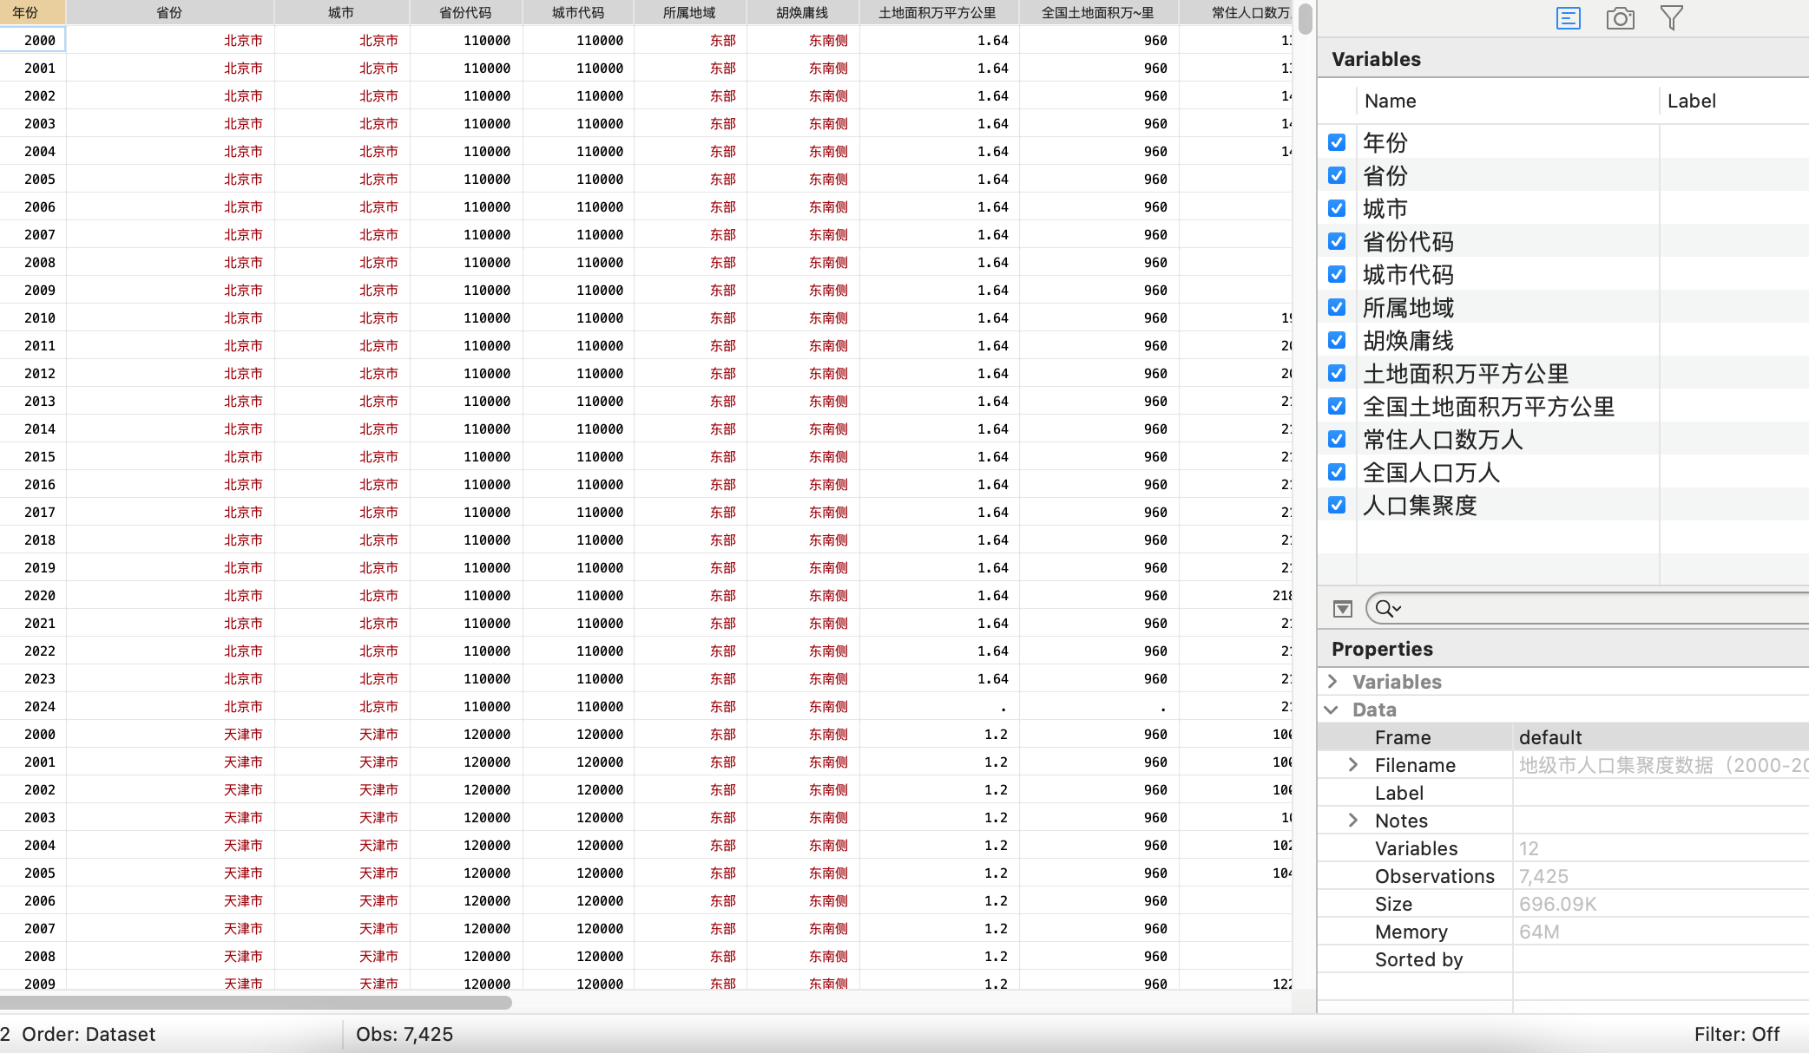Click the Name column header in Variables
Viewport: 1809px width, 1053px height.
click(1390, 101)
